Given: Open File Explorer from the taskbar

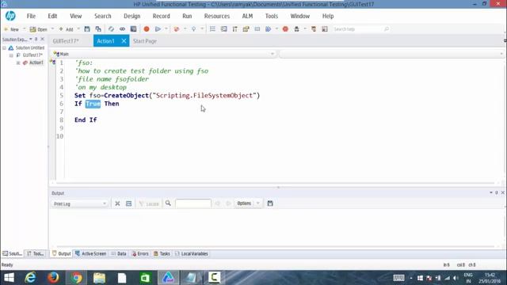Looking at the screenshot, I should [x=99, y=278].
